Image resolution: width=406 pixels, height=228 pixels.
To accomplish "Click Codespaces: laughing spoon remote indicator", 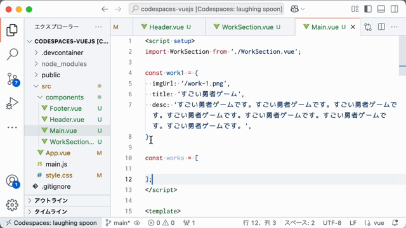I will [51, 223].
